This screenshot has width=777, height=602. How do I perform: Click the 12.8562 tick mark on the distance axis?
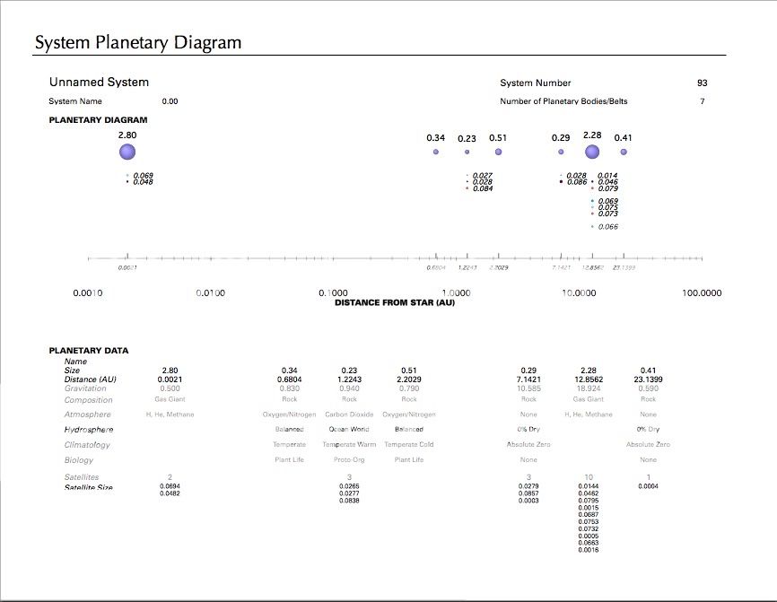(591, 257)
